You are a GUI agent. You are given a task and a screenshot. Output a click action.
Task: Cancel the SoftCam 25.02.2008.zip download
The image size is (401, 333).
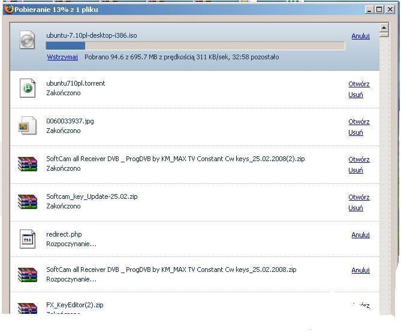click(x=361, y=270)
